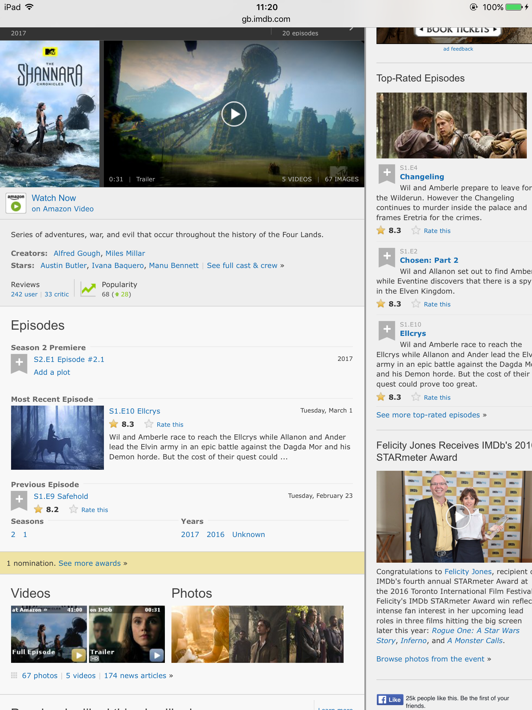Open creator Alfred Gough's page

77,253
